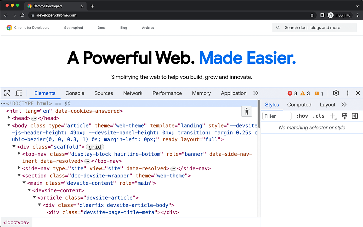Click the Search docs, blogs and more field
This screenshot has height=227, width=363.
tap(314, 28)
